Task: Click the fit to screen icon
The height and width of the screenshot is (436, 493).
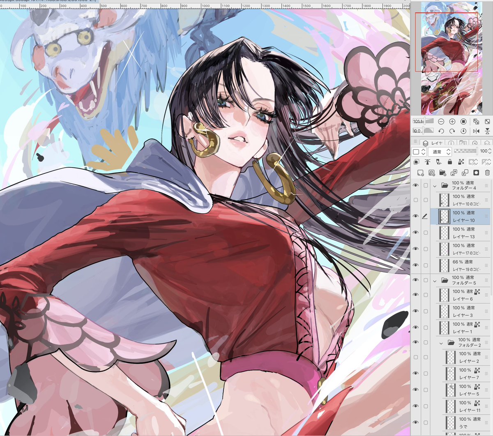Action: 476,122
